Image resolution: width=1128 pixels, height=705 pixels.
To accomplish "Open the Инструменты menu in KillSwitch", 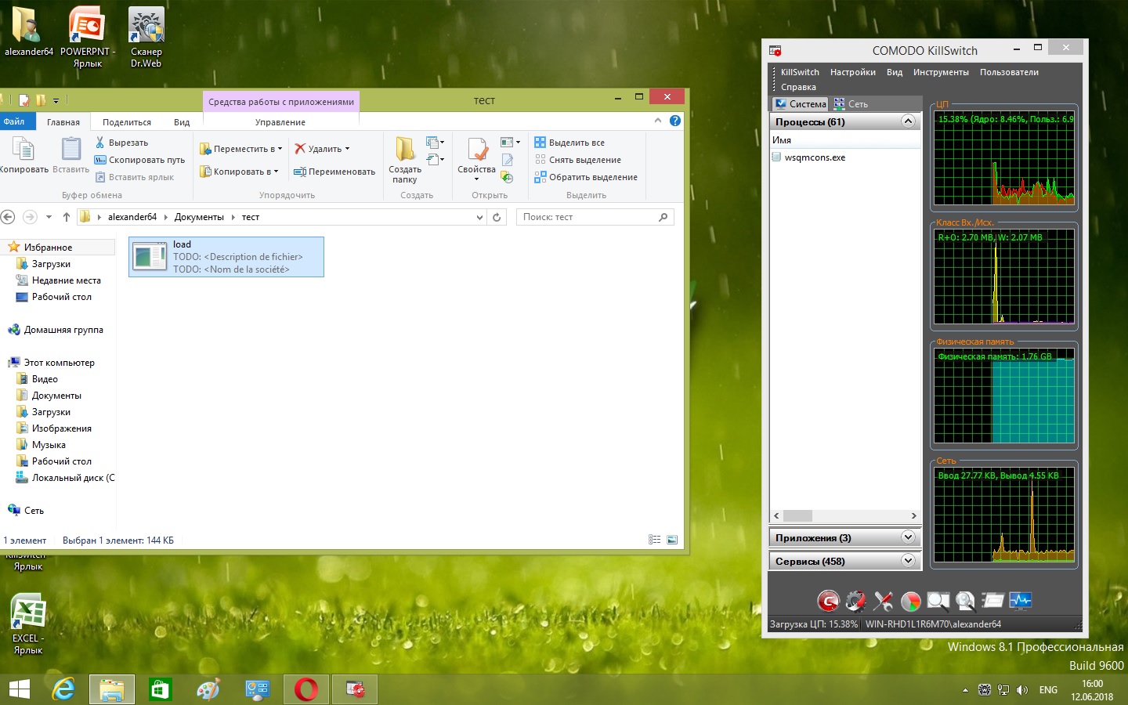I will click(x=940, y=72).
